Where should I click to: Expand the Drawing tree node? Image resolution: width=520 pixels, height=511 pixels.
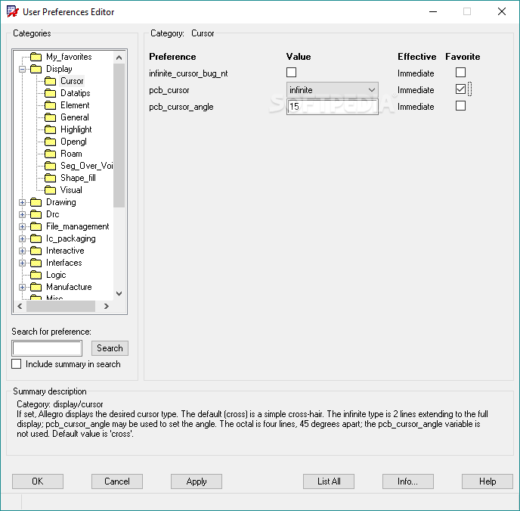(x=22, y=202)
